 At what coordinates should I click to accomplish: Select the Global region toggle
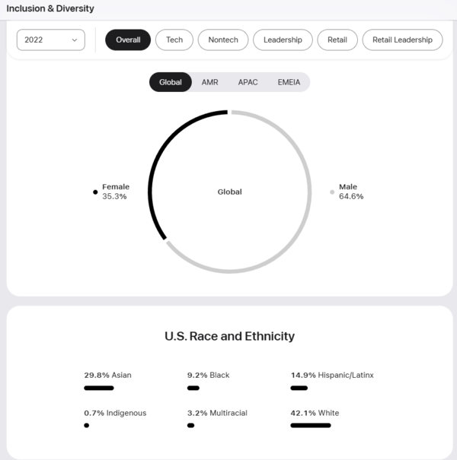click(x=170, y=82)
